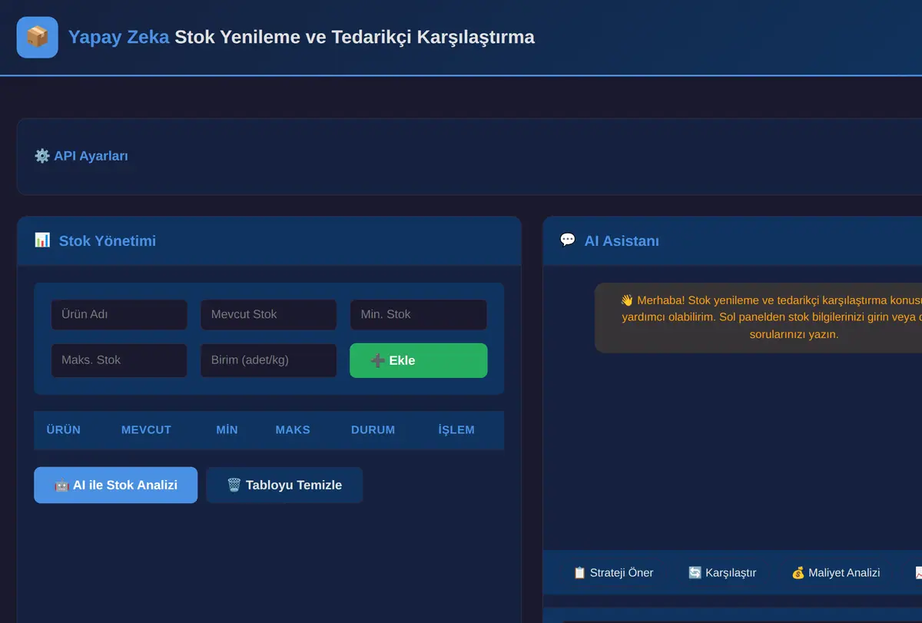Click the package box logo icon
The height and width of the screenshot is (623, 922).
pos(37,37)
